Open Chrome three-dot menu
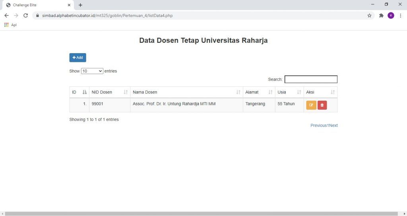Viewport: 407px width, 216px height. 400,15
